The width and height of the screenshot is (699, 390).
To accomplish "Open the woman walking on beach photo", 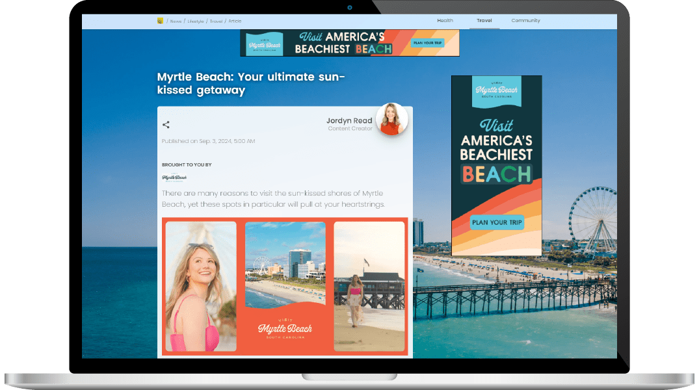I will [369, 287].
